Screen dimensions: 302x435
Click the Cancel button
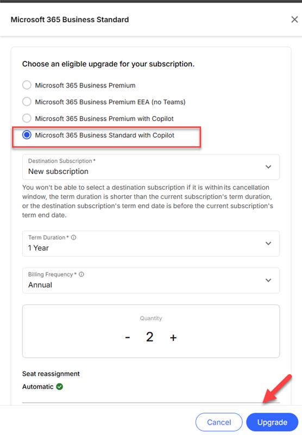219,422
